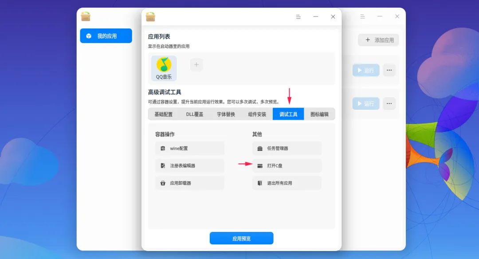Select the 字体替换 tab

click(x=226, y=114)
